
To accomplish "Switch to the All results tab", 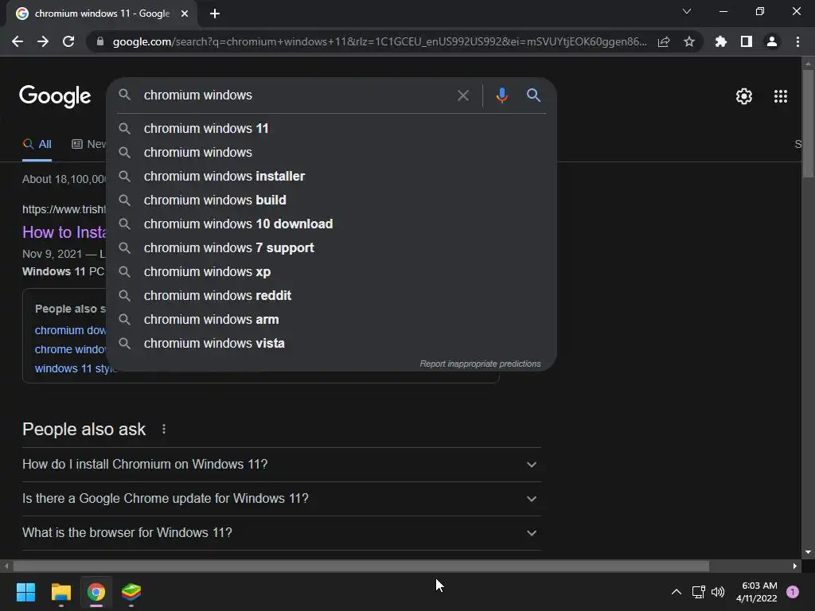I will 37,144.
